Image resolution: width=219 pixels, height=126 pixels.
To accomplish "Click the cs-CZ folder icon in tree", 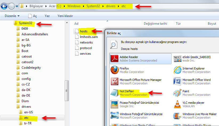I will click(x=18, y=84).
